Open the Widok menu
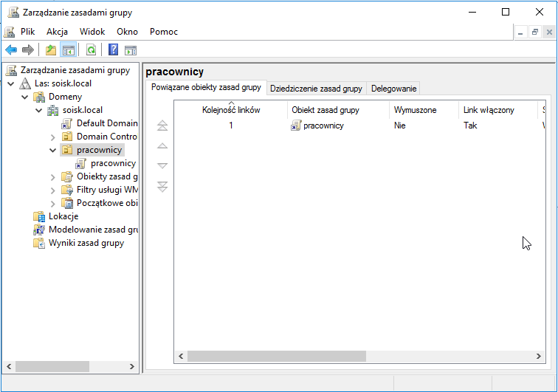The height and width of the screenshot is (392, 558). click(x=92, y=32)
